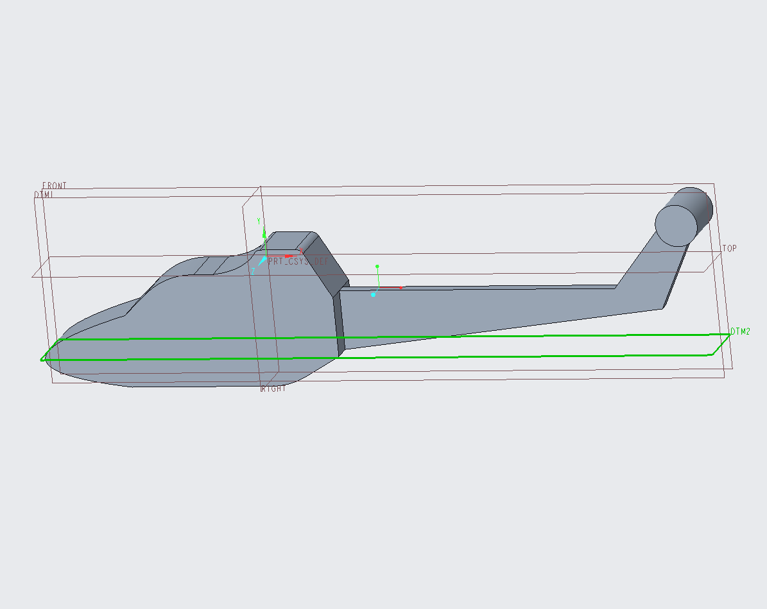Select the DTM1 datum plane label
767x609 pixels.
coord(44,194)
